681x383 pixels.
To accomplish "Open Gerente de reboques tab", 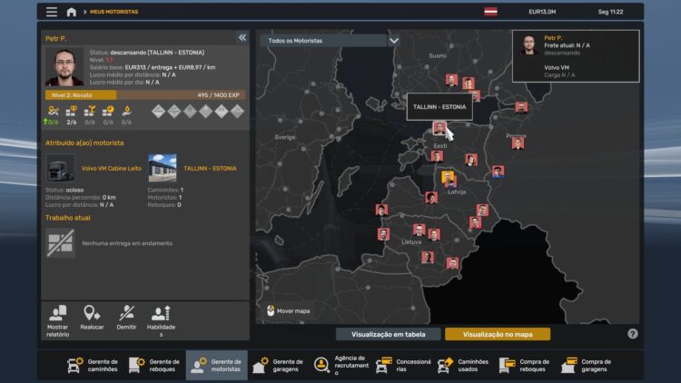I will coord(154,365).
